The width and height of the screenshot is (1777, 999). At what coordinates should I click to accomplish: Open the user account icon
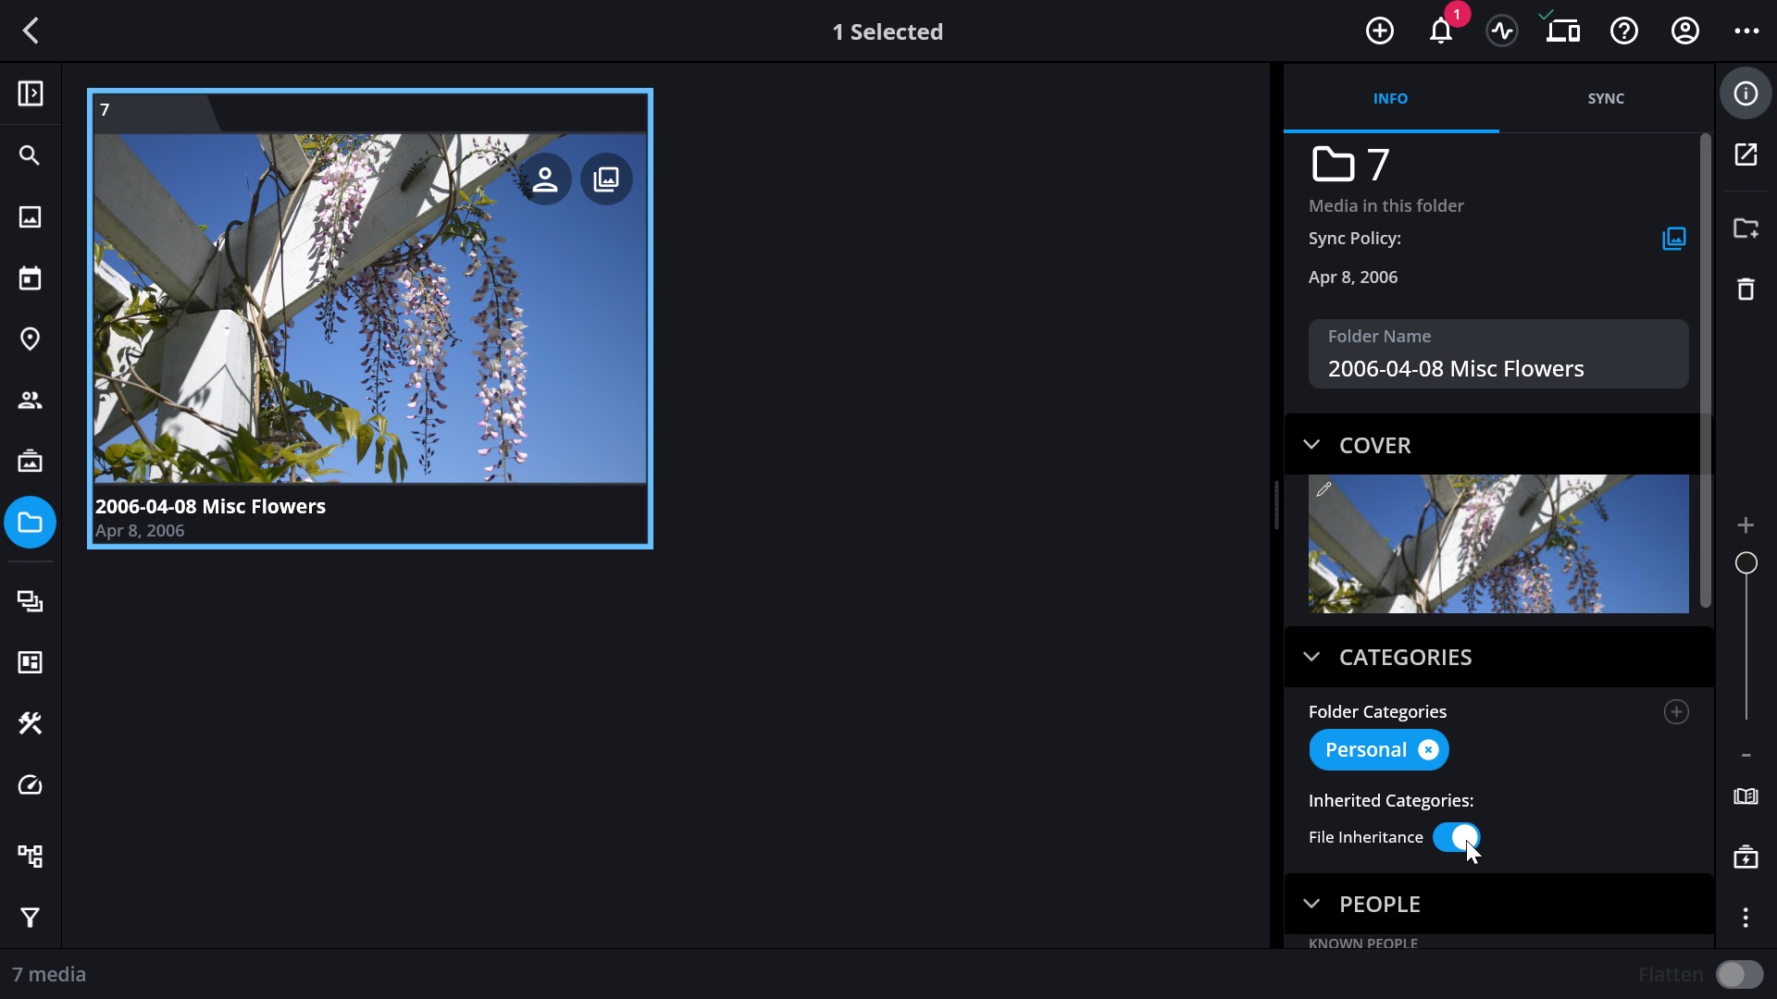1685,31
